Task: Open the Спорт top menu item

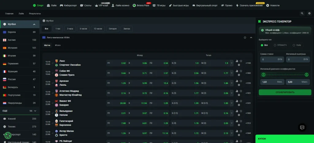Action: tap(38, 6)
